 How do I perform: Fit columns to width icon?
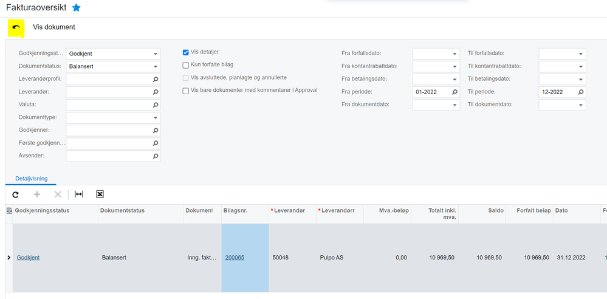coord(78,194)
